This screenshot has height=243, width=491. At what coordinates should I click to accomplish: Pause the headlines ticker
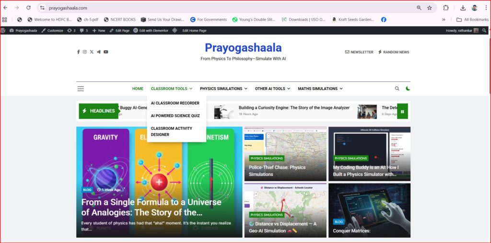click(402, 111)
